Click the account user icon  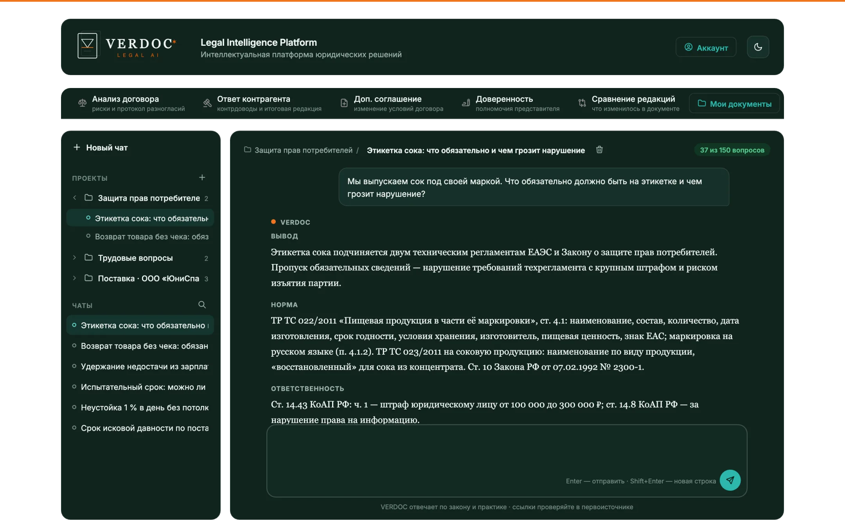pyautogui.click(x=688, y=47)
